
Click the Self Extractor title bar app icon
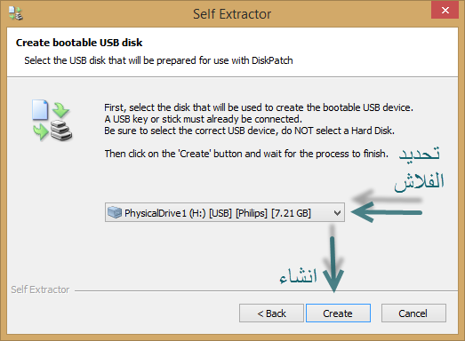[x=16, y=13]
